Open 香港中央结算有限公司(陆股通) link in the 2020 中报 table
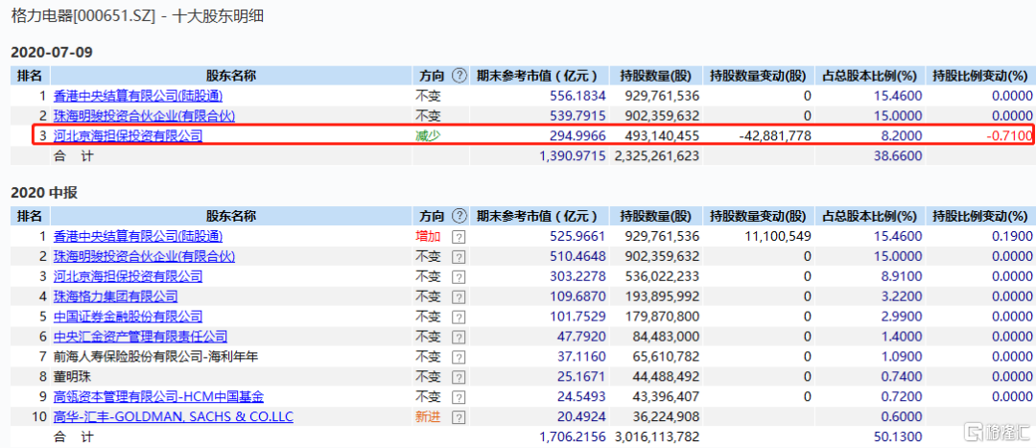The image size is (1036, 448). tap(138, 236)
